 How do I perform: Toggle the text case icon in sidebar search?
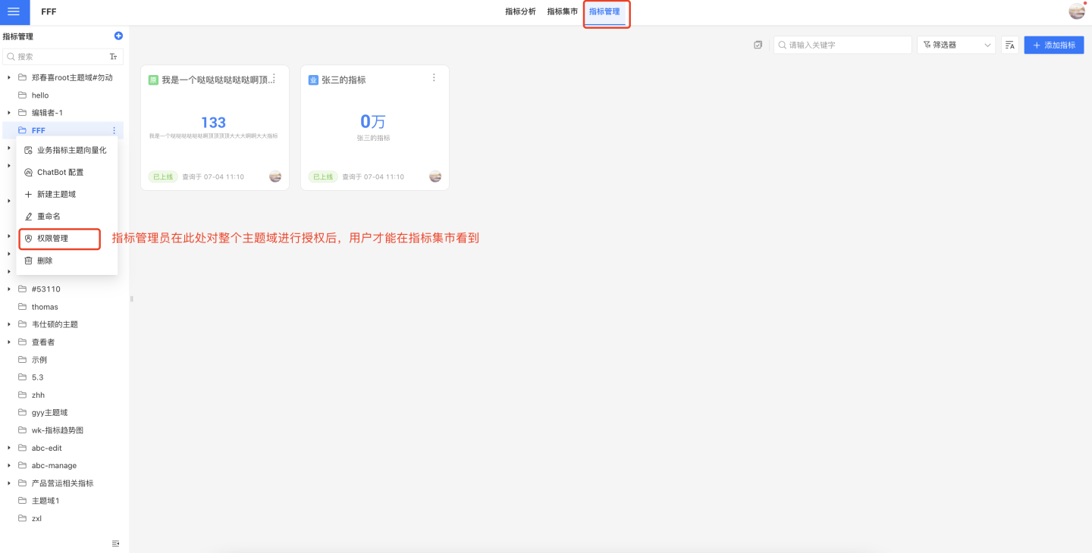tap(114, 57)
